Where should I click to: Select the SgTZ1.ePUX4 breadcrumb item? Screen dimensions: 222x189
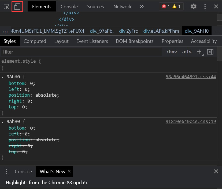coord(47,31)
